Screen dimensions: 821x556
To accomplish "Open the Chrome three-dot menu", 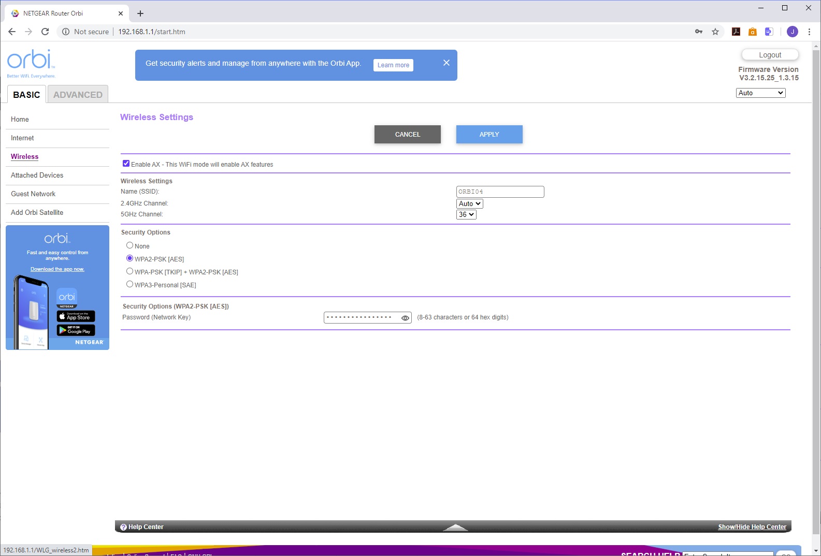I will click(x=809, y=32).
